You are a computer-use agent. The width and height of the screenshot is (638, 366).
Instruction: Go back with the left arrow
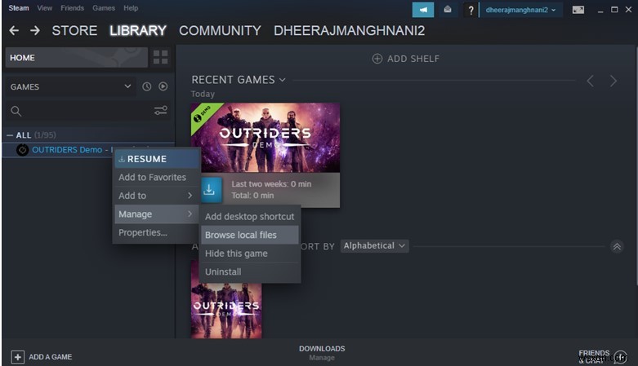click(x=14, y=30)
